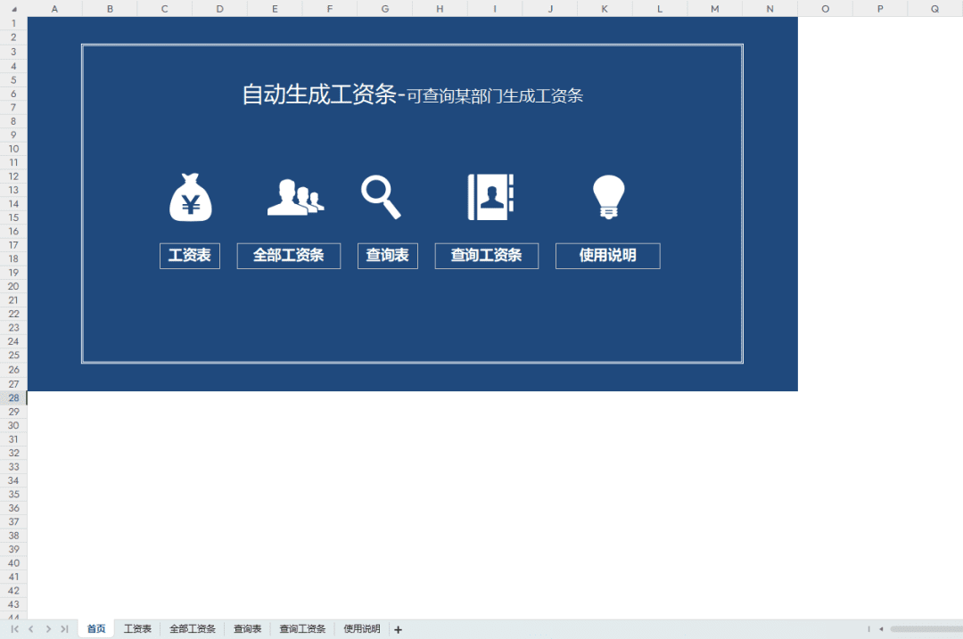Click the title text 自动生成工资条

(318, 94)
